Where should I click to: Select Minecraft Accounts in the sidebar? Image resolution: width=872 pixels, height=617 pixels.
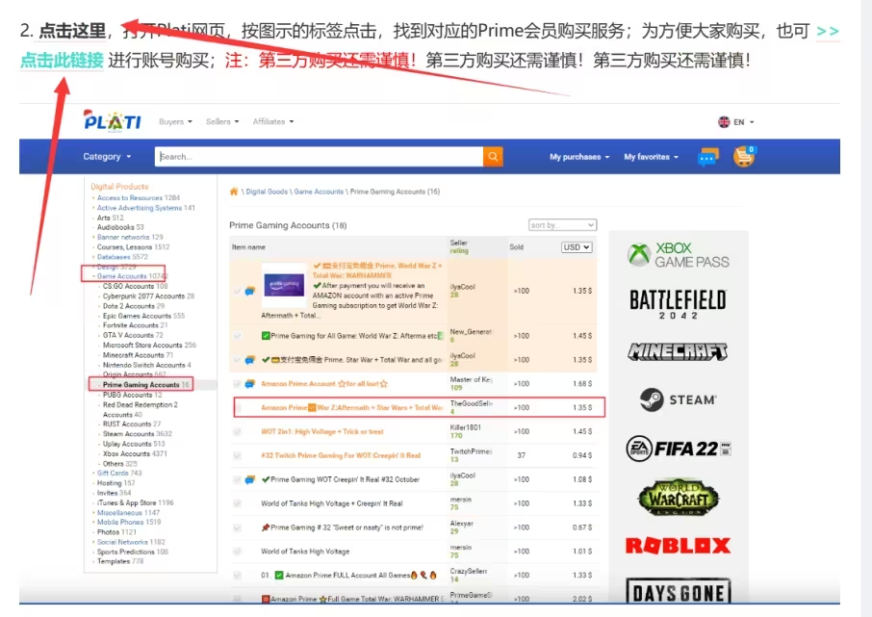[x=138, y=355]
